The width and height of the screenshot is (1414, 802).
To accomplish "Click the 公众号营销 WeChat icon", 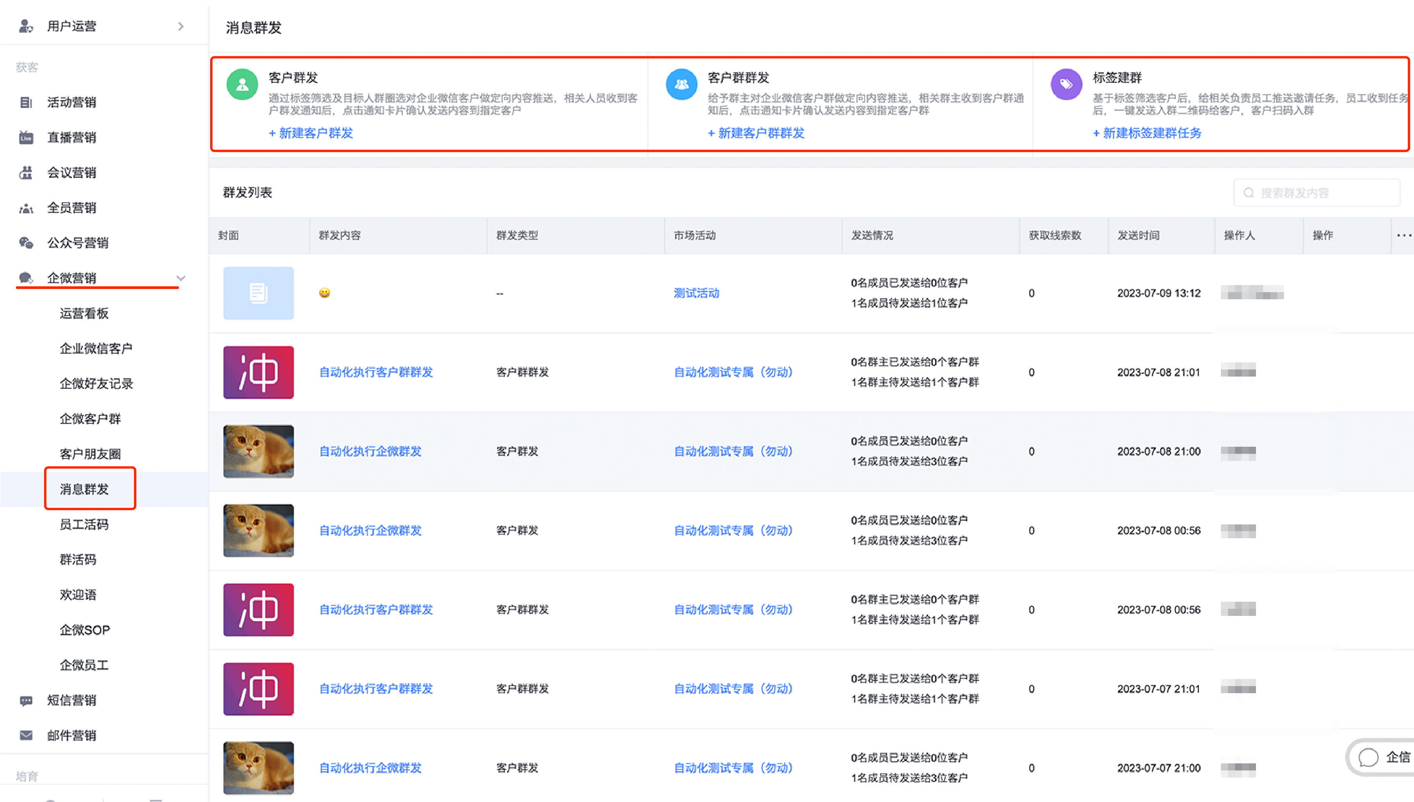I will click(26, 243).
